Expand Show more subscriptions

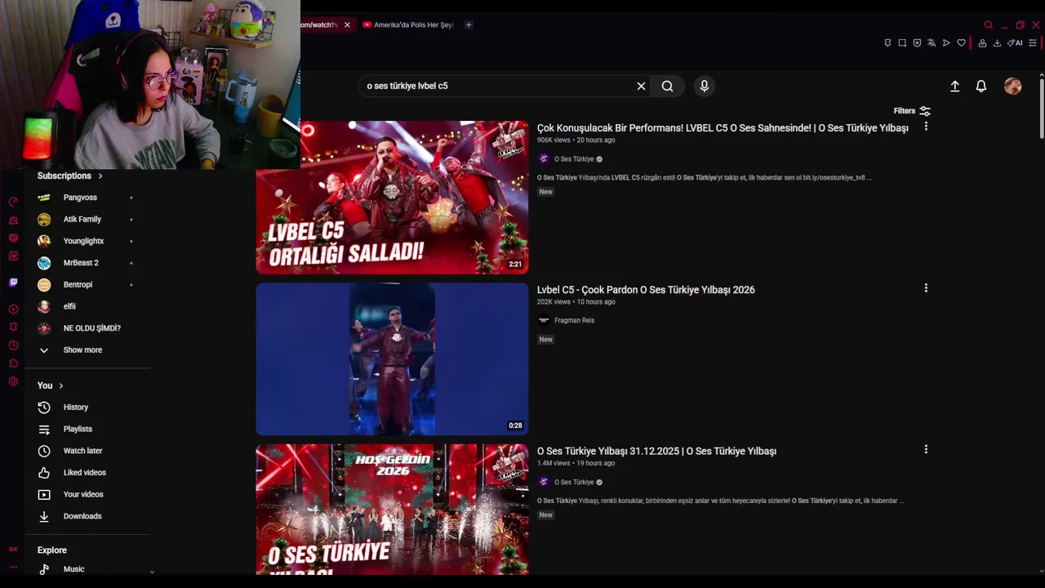(x=82, y=350)
